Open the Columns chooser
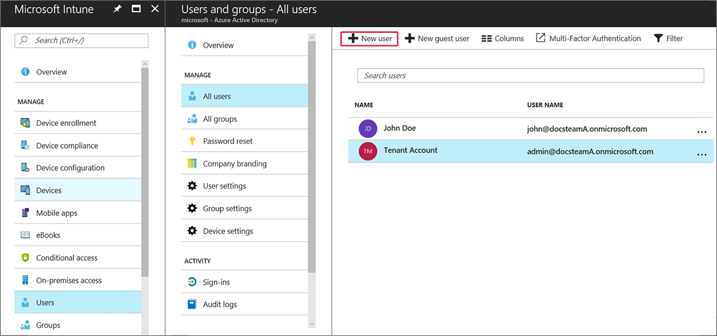Screen dimensions: 717x336 point(502,38)
